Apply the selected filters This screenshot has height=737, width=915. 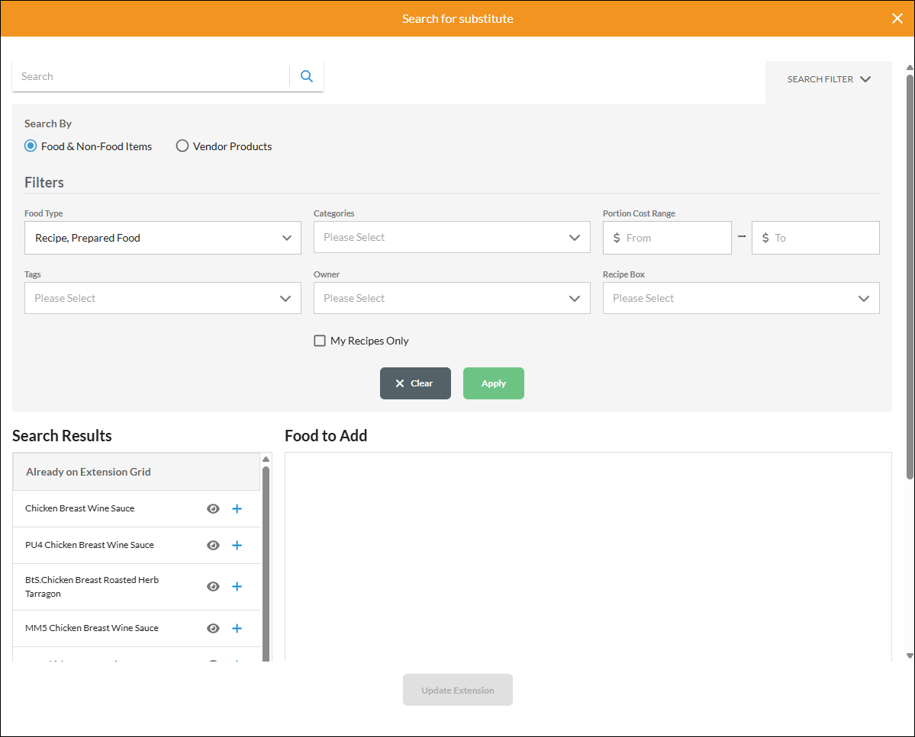pyautogui.click(x=494, y=383)
